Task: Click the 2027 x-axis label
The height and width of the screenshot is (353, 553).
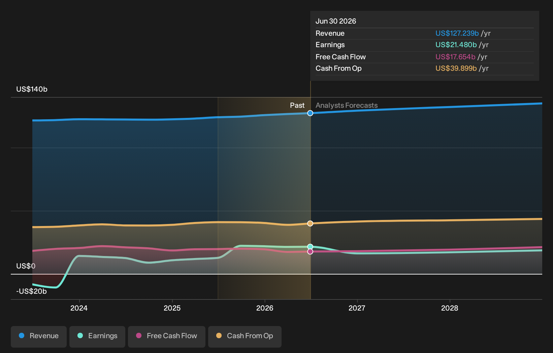Action: [x=357, y=308]
